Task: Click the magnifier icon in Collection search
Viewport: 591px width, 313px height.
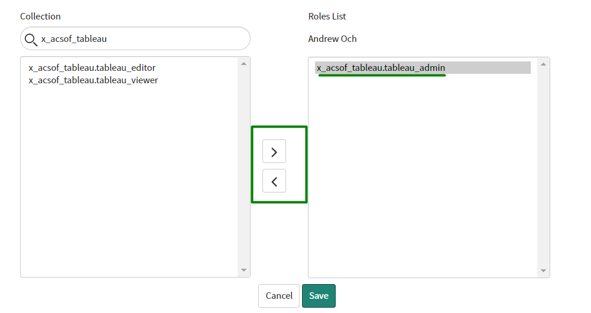Action: pos(31,40)
